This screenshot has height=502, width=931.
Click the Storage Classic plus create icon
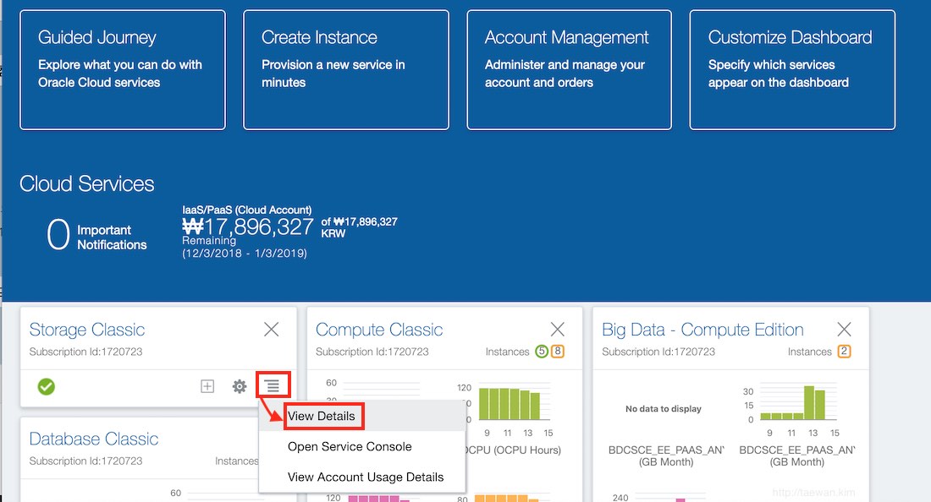coord(207,386)
